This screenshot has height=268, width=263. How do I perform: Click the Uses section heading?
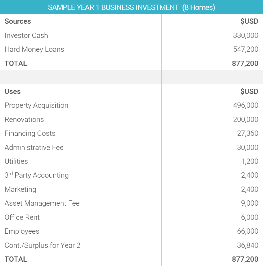(13, 92)
